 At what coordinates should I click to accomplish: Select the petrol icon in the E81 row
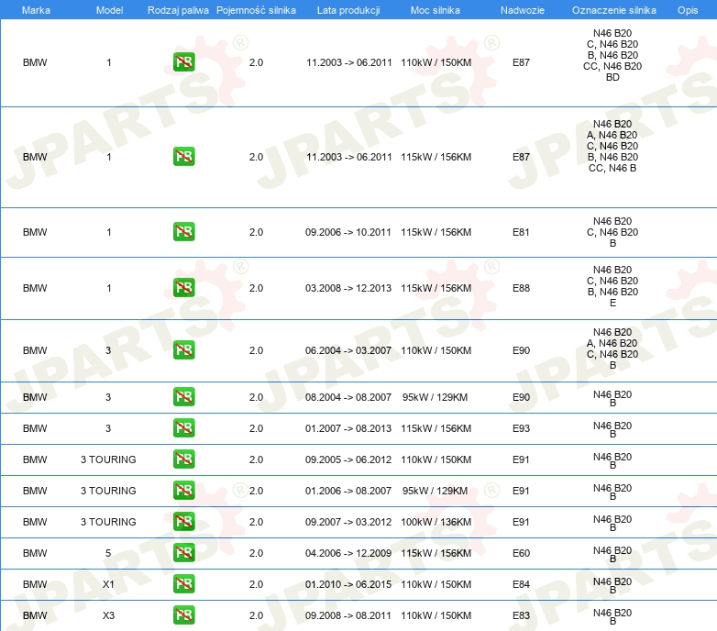click(x=183, y=231)
